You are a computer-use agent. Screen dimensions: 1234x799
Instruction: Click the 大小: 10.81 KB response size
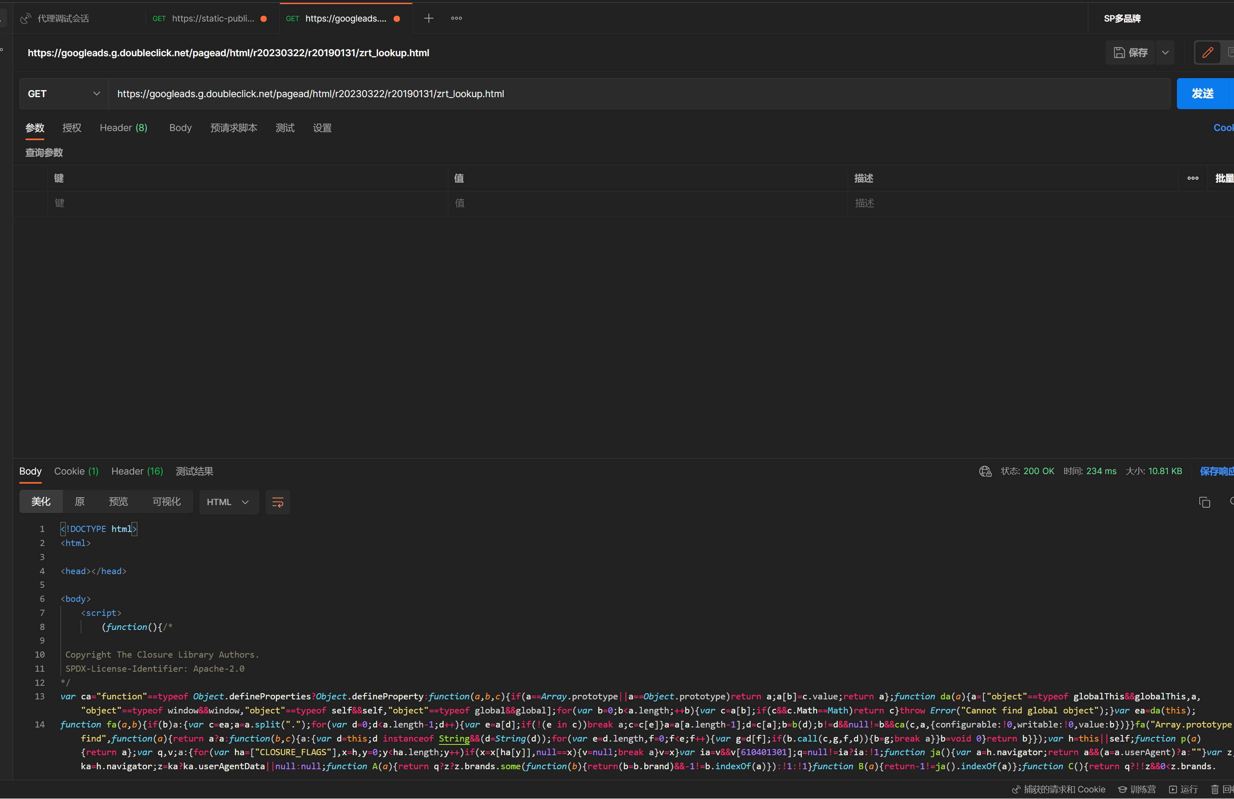tap(1154, 472)
